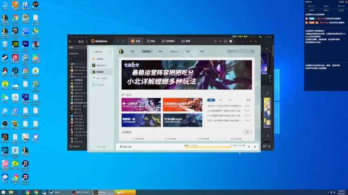Show next banner slide

click(248, 75)
